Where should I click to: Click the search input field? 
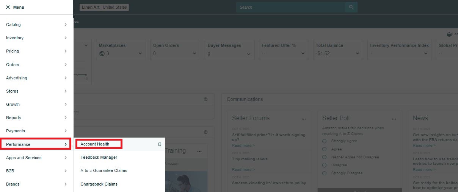pos(290,7)
